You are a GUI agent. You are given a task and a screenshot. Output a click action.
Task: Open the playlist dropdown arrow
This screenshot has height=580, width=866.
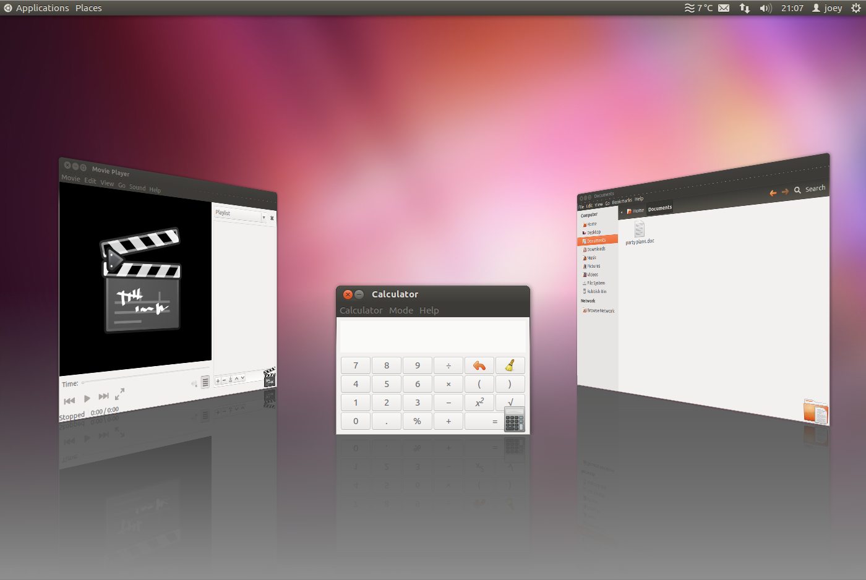[263, 217]
